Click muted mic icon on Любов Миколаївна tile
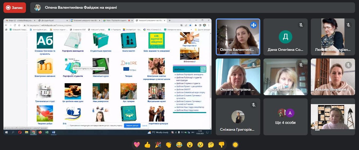This screenshot has height=150, width=359. [x=348, y=25]
